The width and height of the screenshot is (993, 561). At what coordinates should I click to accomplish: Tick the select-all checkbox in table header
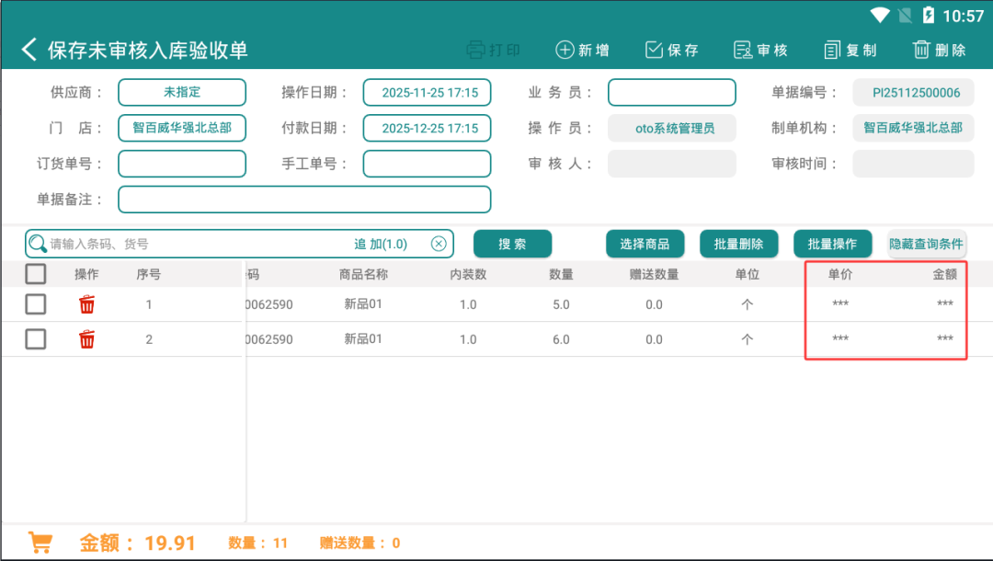pyautogui.click(x=36, y=273)
